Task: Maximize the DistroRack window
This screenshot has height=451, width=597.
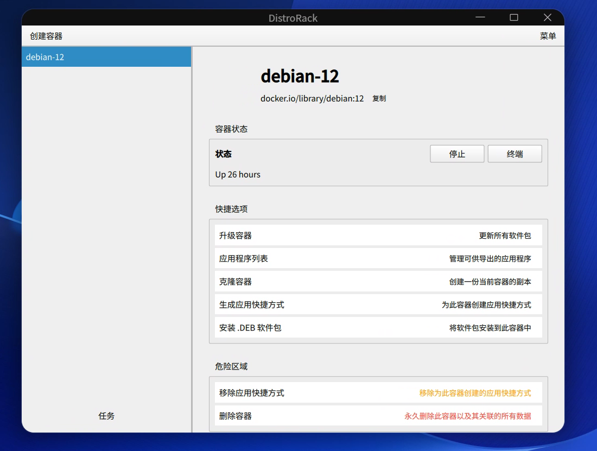Action: pyautogui.click(x=513, y=17)
